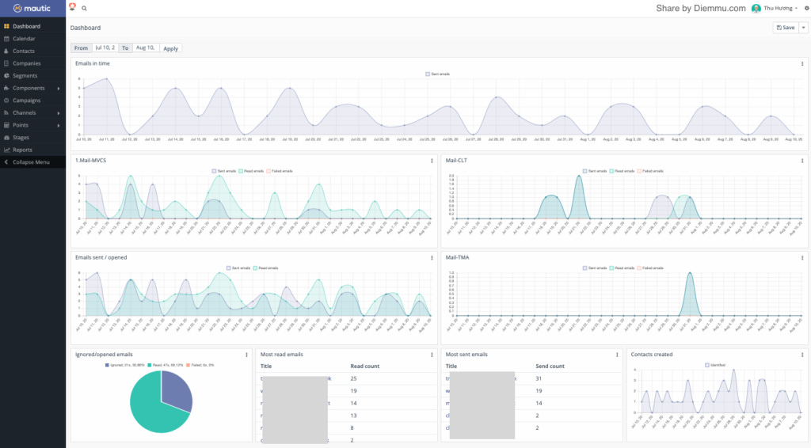Toggle Read emails legend in Mail-CLT chart
The height and width of the screenshot is (448, 811).
pos(623,171)
